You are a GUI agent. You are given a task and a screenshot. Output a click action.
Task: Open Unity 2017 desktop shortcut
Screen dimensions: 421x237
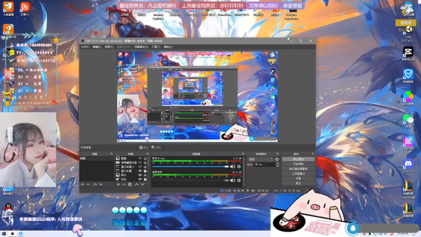[x=408, y=34]
